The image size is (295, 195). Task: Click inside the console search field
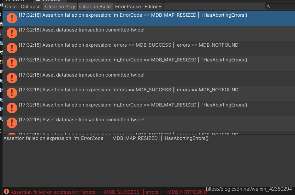pyautogui.click(x=281, y=6)
